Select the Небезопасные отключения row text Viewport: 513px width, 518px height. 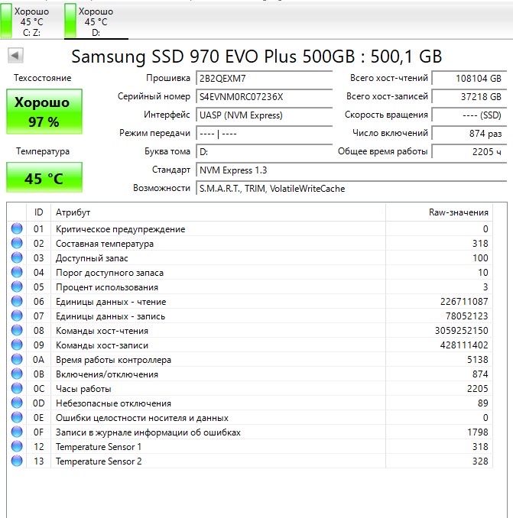tap(113, 403)
